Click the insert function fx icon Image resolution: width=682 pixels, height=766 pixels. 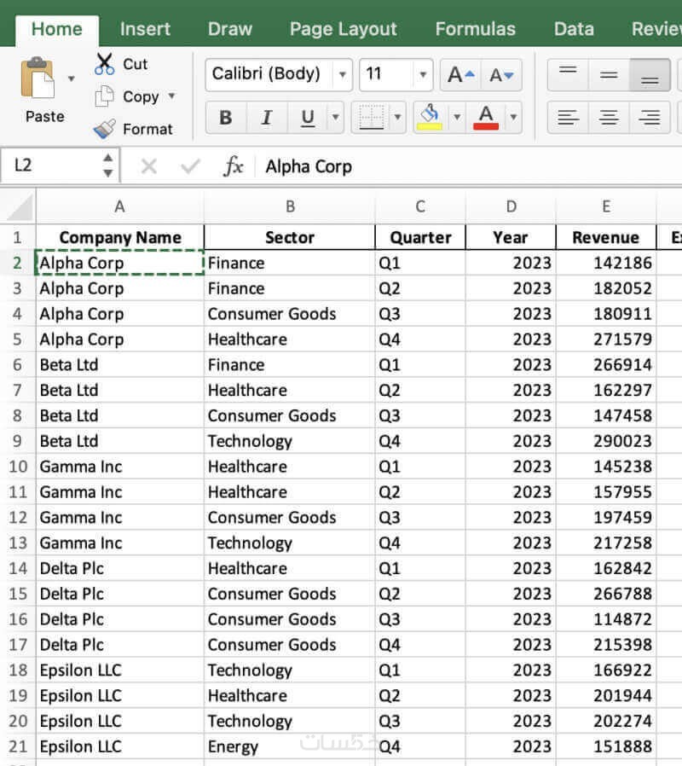(233, 166)
